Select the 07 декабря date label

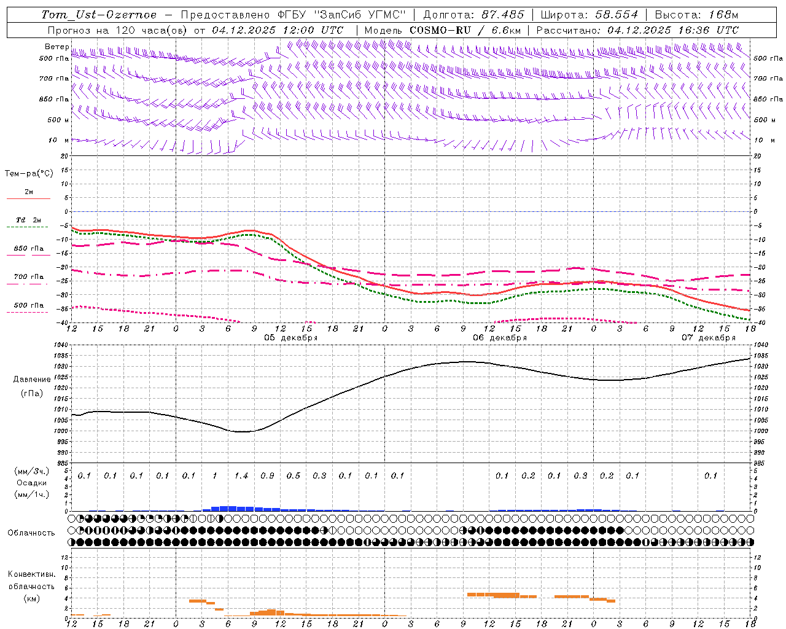709,338
